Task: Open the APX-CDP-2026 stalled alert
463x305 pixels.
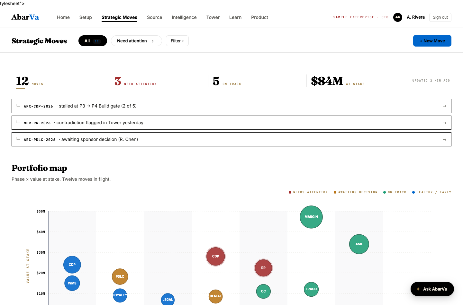Action: click(x=232, y=106)
